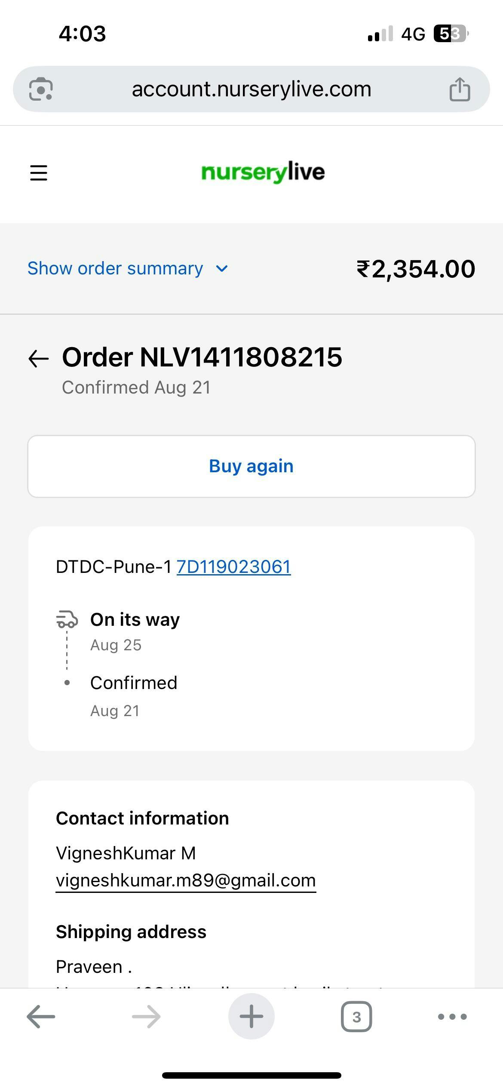
Task: Tap the iOS home indicator bar
Action: pyautogui.click(x=251, y=1075)
